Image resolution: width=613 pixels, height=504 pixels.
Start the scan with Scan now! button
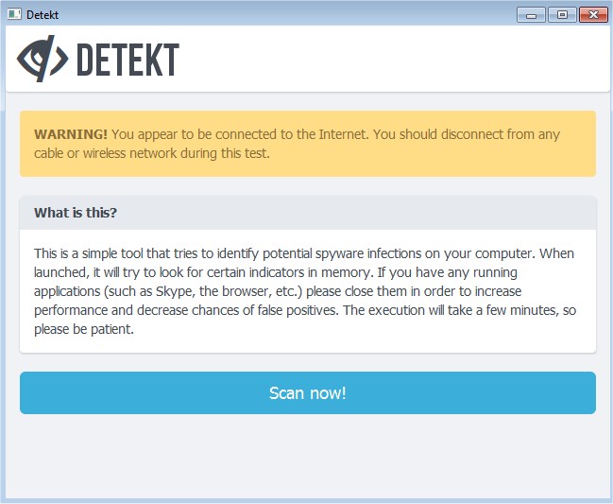coord(307,393)
